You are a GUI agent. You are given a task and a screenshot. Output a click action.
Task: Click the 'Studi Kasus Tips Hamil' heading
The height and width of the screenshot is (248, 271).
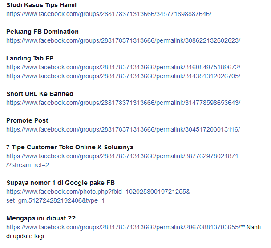[x=41, y=5]
